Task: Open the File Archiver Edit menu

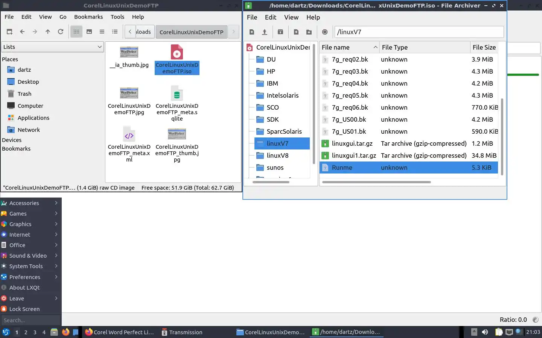Action: [271, 17]
